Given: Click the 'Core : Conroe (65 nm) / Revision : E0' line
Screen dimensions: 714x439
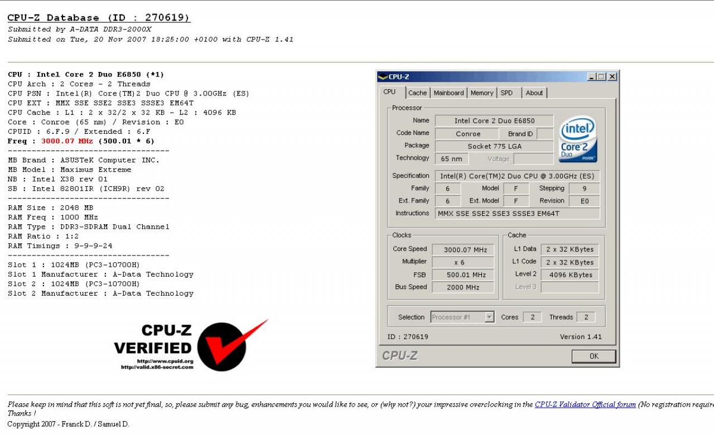Looking at the screenshot, I should 96,122.
